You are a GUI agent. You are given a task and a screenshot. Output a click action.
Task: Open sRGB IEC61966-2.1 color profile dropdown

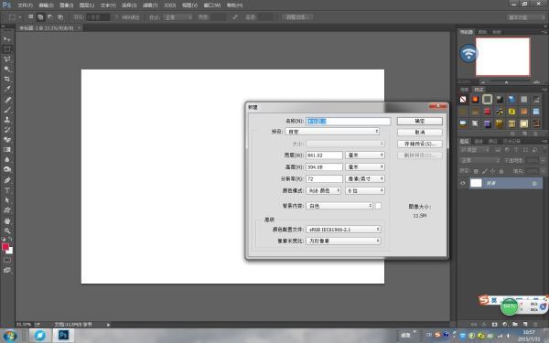tap(343, 230)
